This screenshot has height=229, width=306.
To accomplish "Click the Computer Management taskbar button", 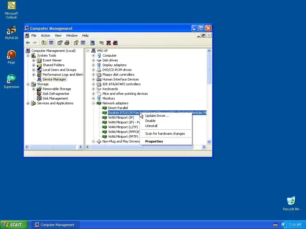I will coord(55,225).
